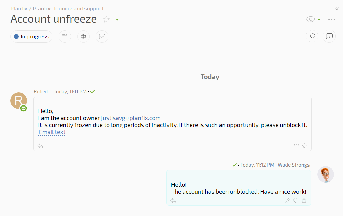Open the task description lines icon
Image resolution: width=343 pixels, height=216 pixels.
tap(65, 36)
